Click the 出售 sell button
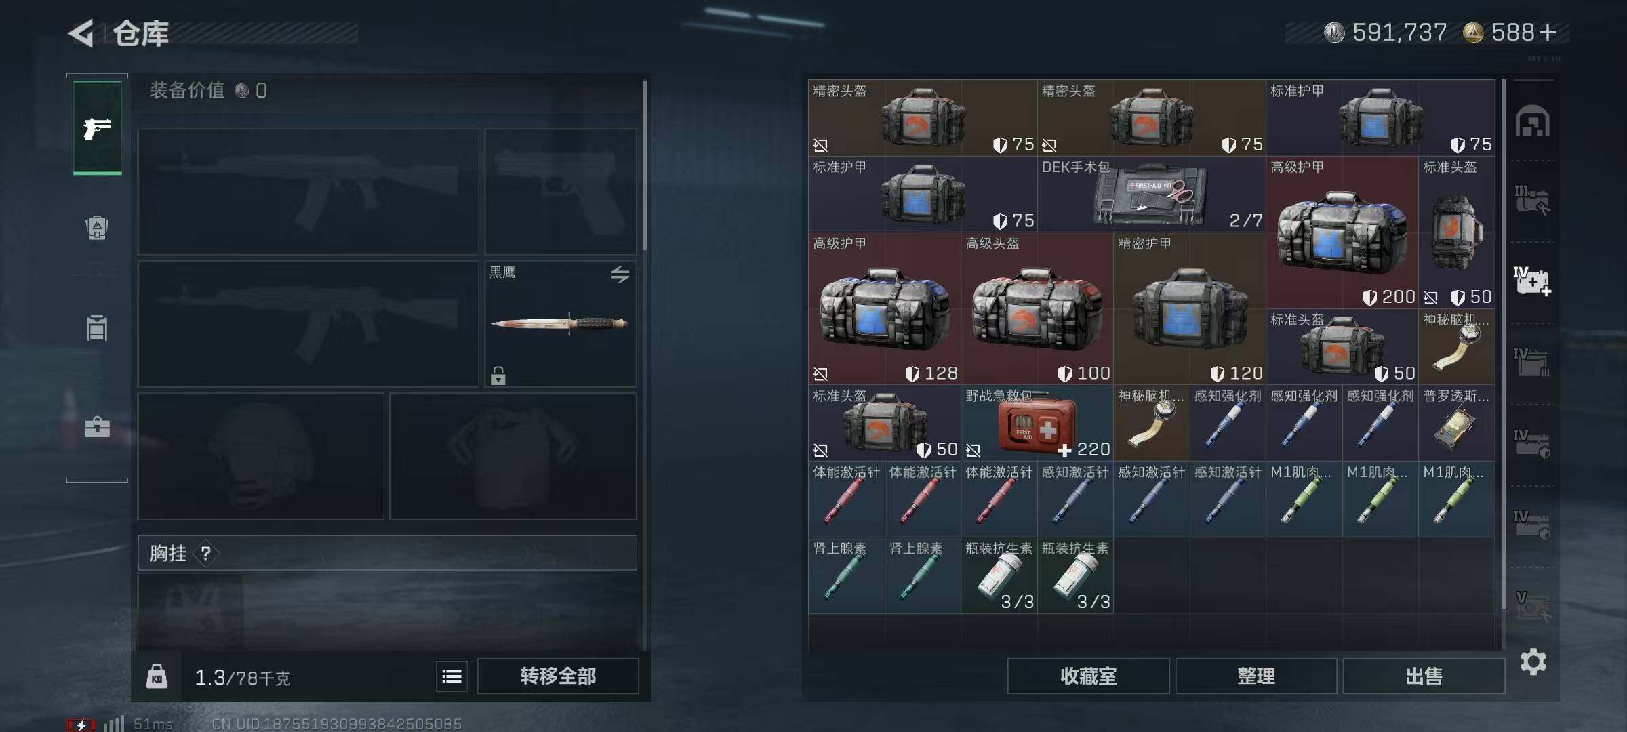This screenshot has width=1627, height=732. tap(1424, 676)
